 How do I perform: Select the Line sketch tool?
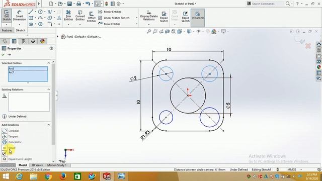click(x=31, y=12)
